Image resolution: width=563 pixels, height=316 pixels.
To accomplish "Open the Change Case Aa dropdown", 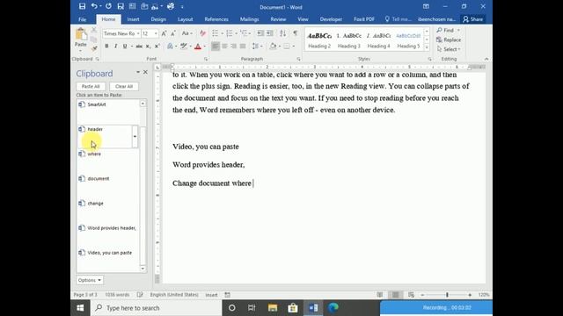I will click(x=187, y=33).
